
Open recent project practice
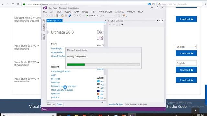55,97
